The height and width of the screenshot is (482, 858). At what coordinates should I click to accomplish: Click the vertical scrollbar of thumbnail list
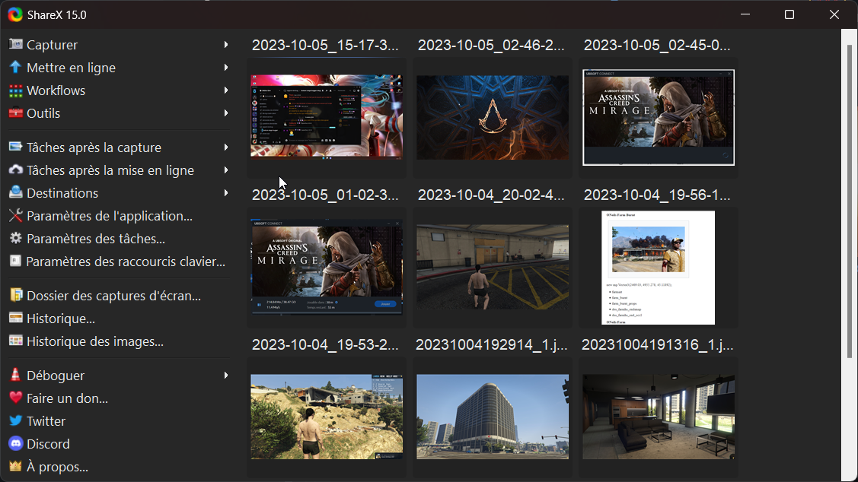pos(850,201)
